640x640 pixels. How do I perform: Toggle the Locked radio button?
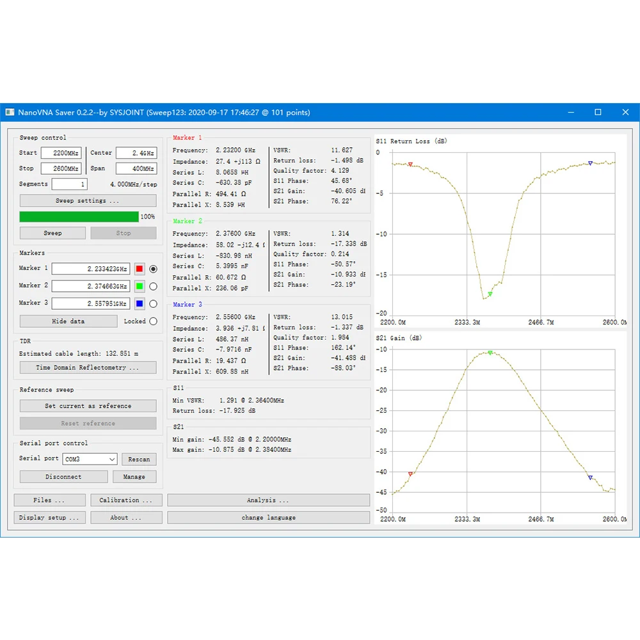[x=153, y=321]
